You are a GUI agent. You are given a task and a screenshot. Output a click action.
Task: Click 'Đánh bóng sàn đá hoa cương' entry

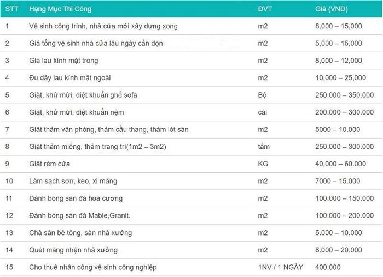76,198
